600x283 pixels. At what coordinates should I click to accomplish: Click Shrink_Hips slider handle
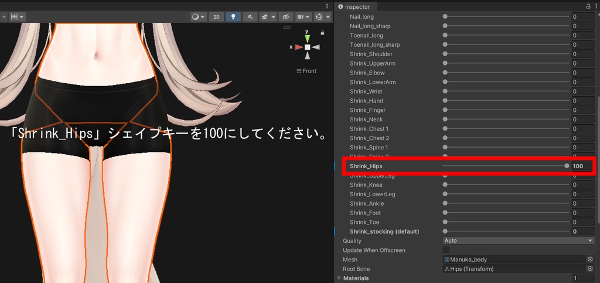(567, 166)
